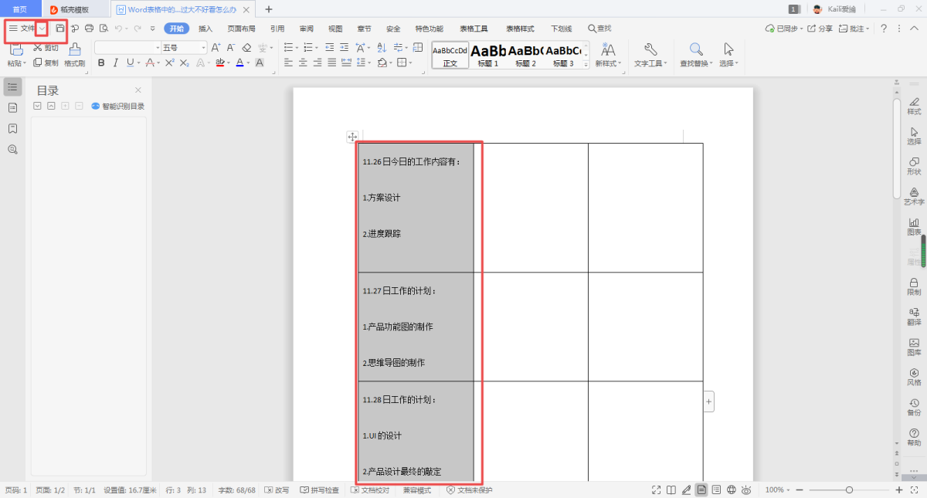The height and width of the screenshot is (498, 927).
Task: Click the font name input box
Action: [x=124, y=48]
